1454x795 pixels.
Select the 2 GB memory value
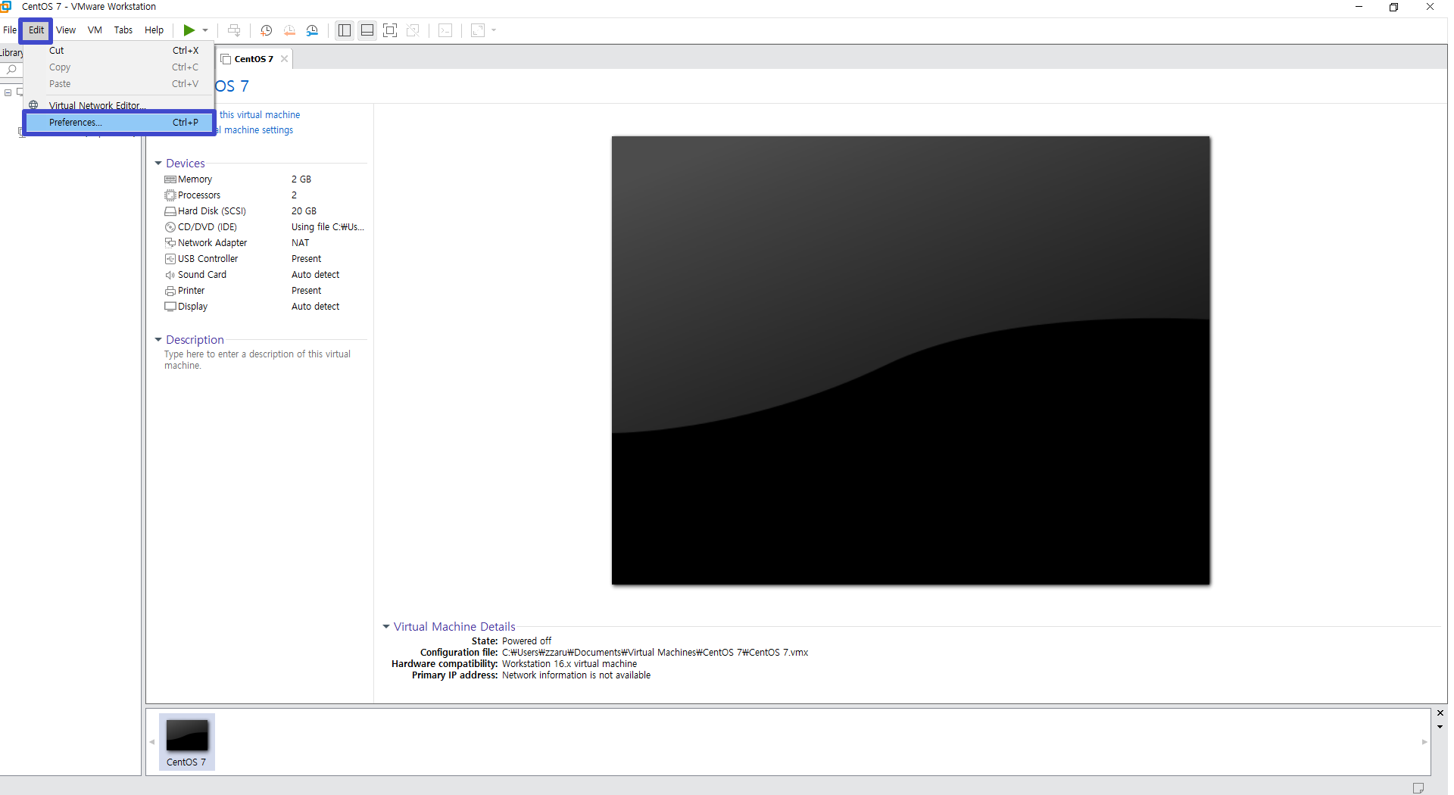pos(301,179)
